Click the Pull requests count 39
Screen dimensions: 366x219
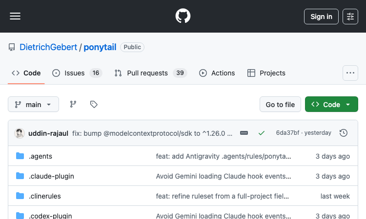click(x=180, y=73)
